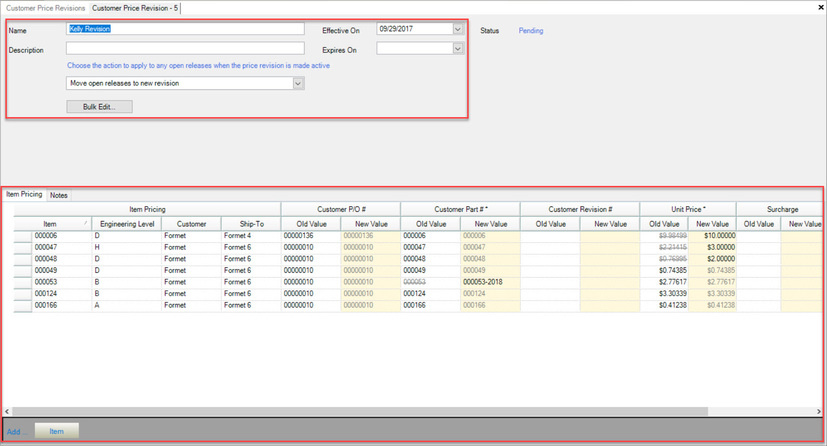Click old Customer P/O value 00000136
Viewport: 827px width, 446px height.
311,236
